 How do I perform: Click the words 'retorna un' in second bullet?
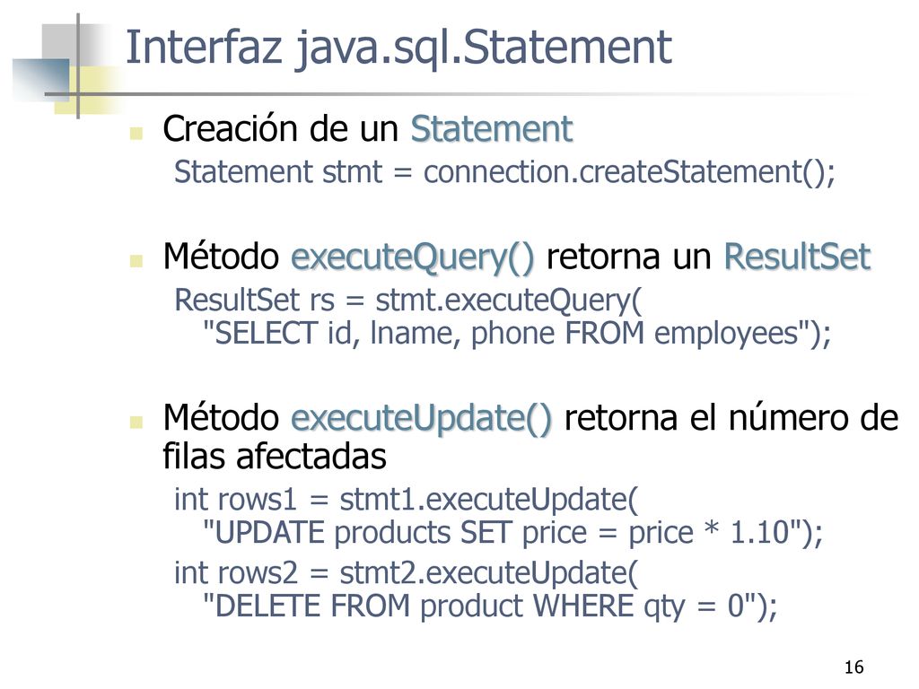coord(629,257)
